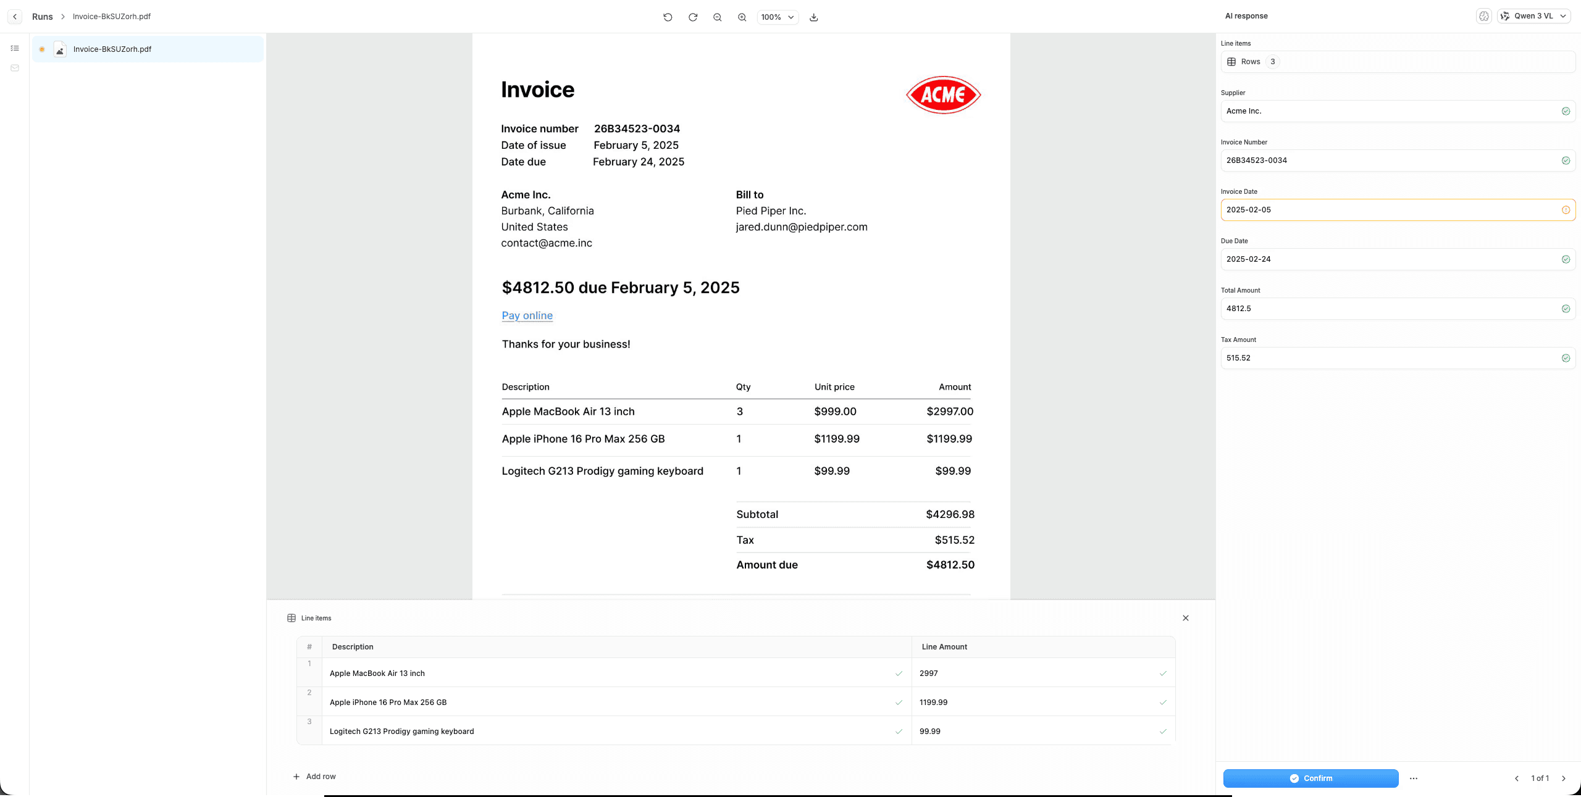Go back using the top-left chevron

(x=15, y=17)
